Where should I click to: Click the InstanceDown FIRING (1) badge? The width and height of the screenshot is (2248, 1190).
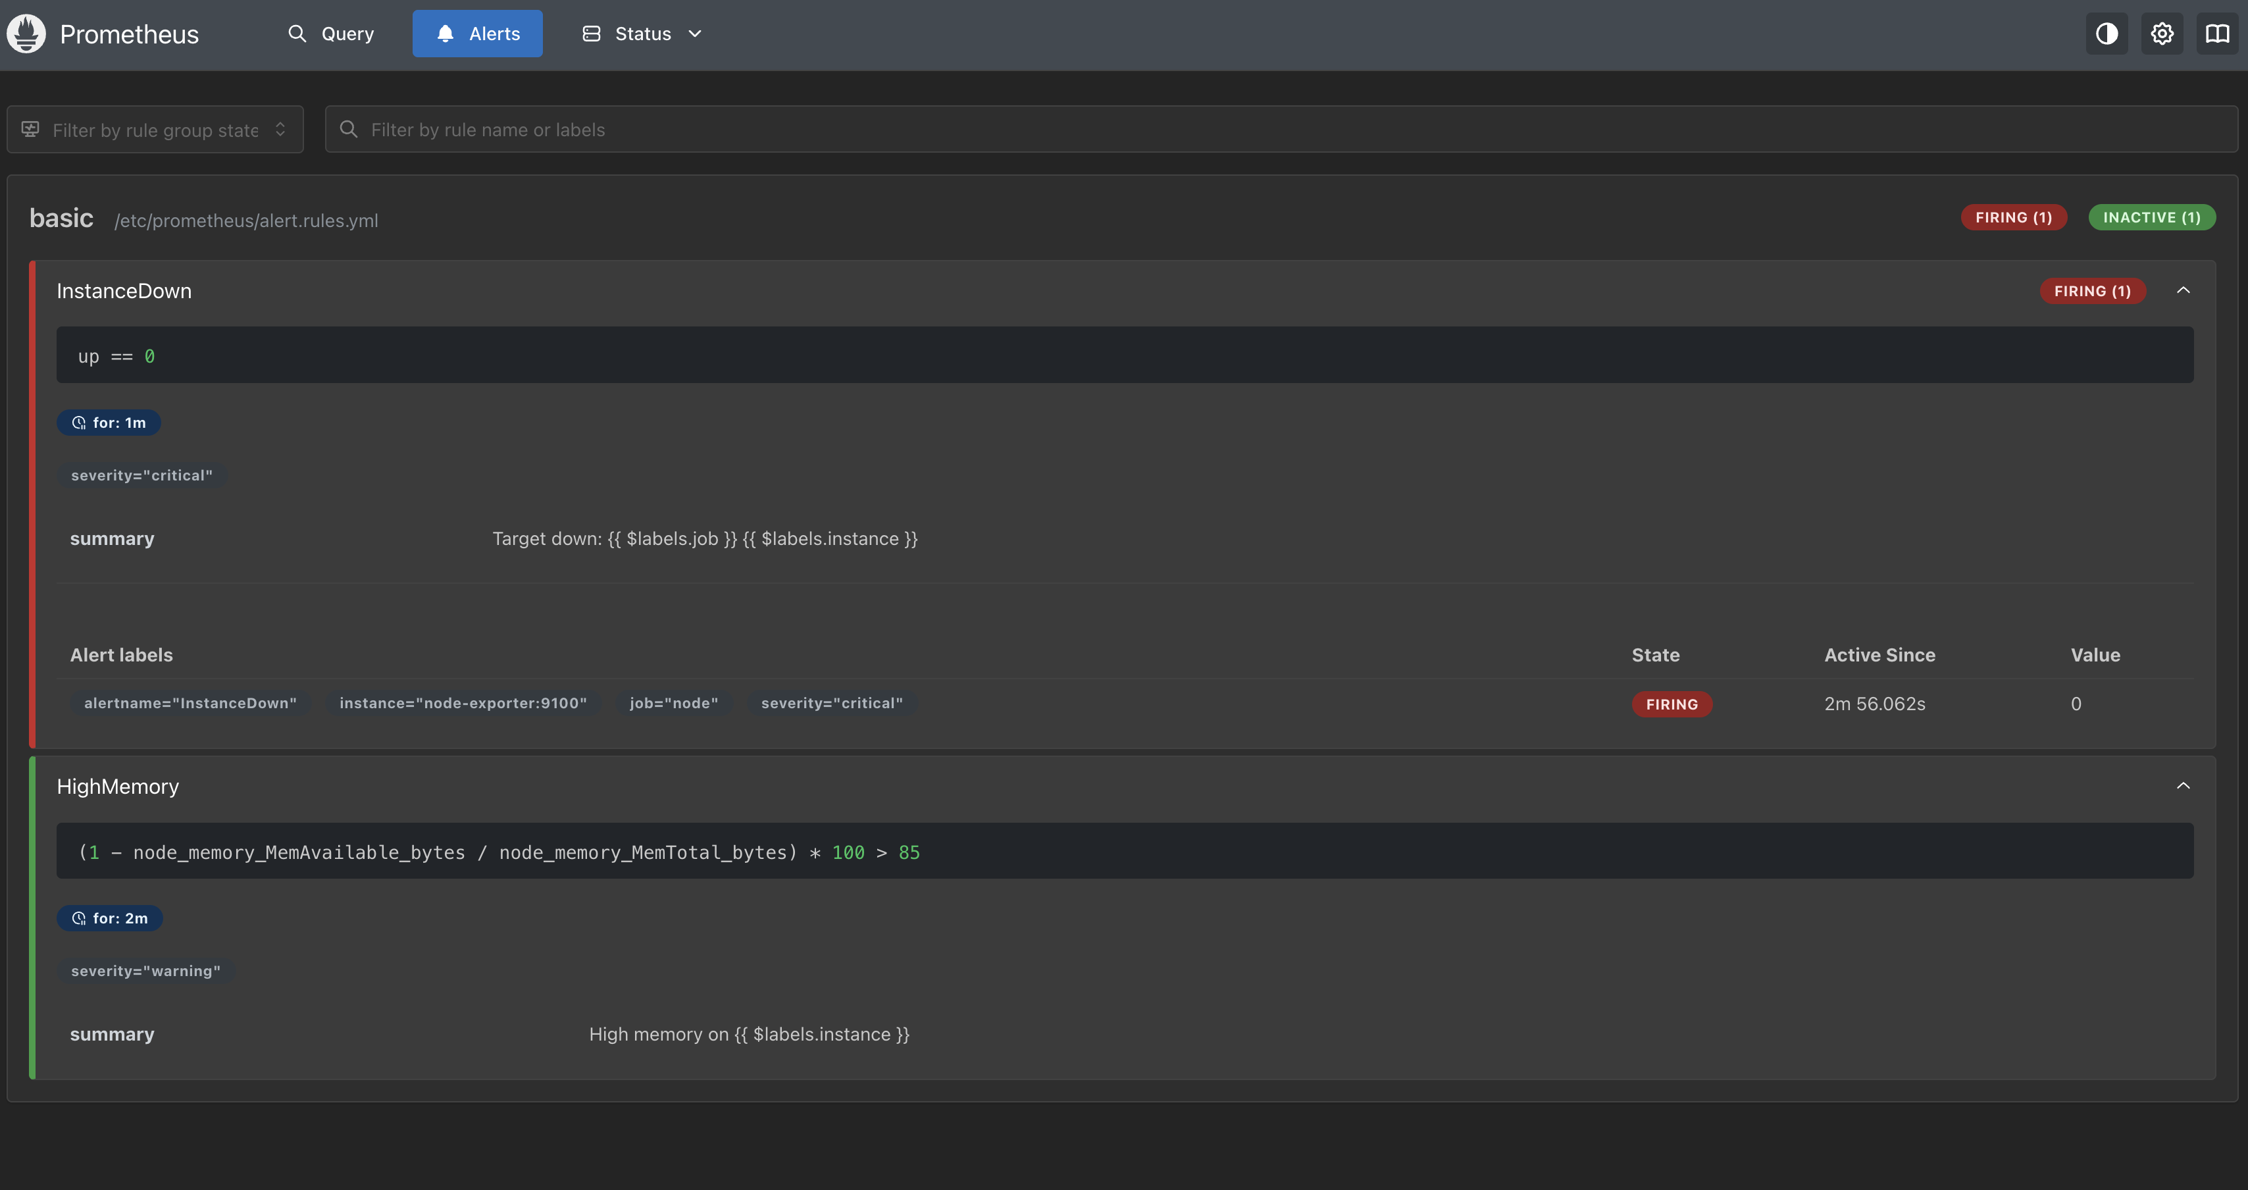(x=2092, y=291)
